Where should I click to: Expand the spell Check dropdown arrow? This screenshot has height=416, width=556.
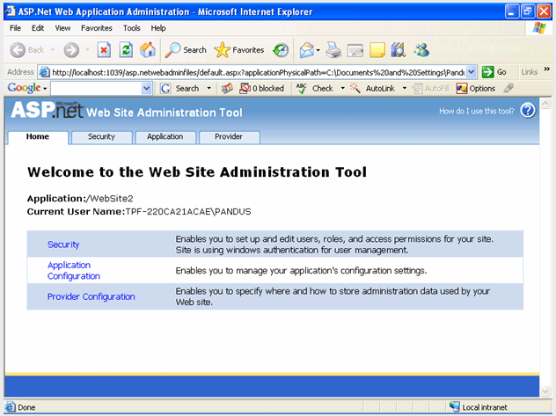click(x=342, y=88)
